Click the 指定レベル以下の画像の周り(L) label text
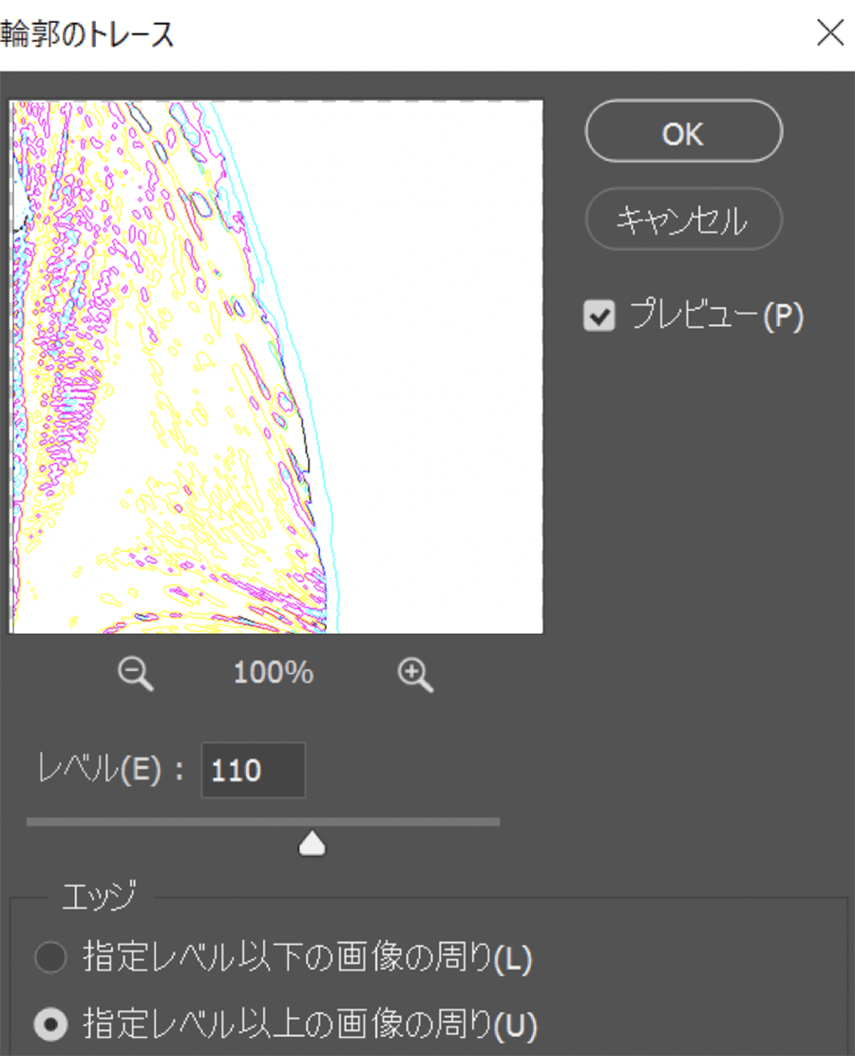Viewport: 855px width, 1056px height. coord(308,957)
